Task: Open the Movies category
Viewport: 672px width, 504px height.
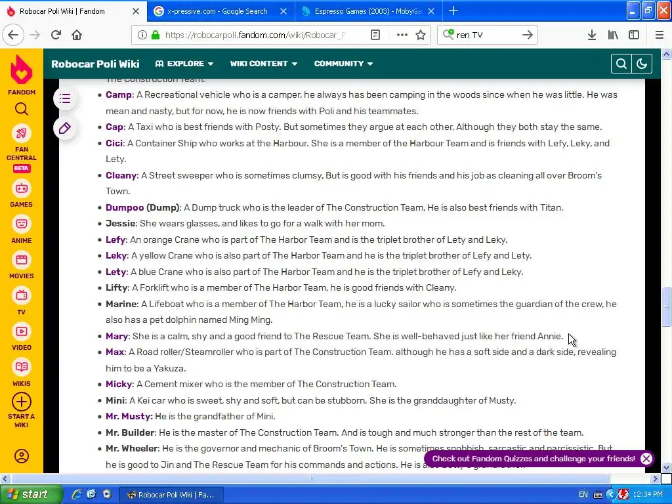Action: pos(22,266)
